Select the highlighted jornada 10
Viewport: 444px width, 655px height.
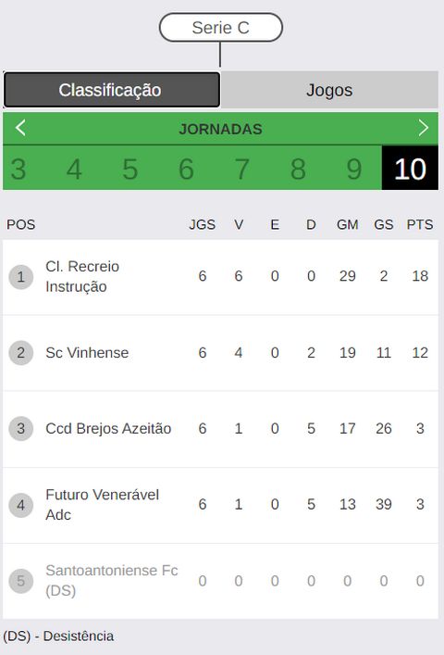pos(410,168)
